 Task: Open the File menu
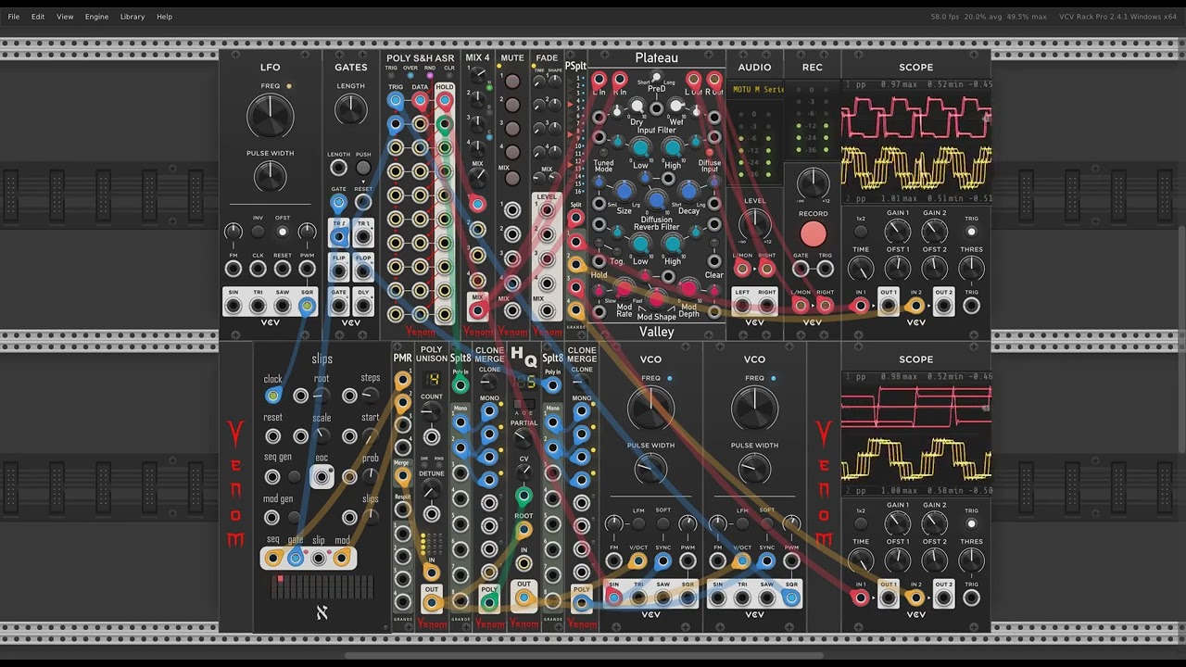coord(14,17)
